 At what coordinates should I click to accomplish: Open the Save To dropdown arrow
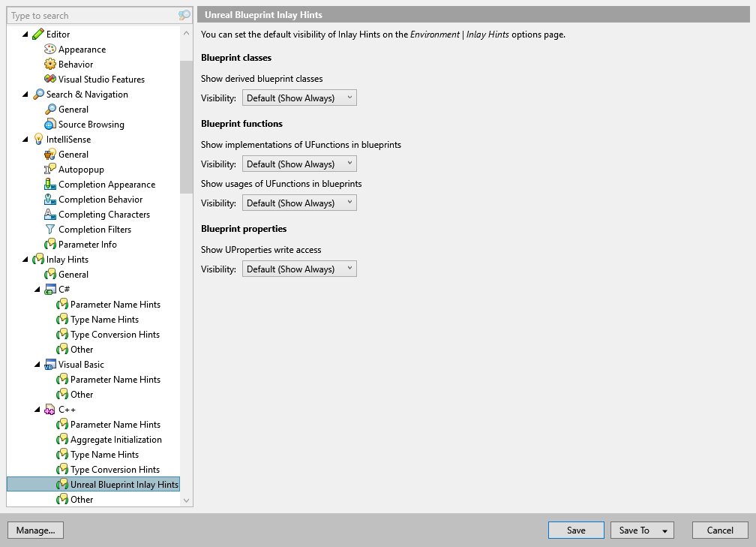(x=664, y=530)
